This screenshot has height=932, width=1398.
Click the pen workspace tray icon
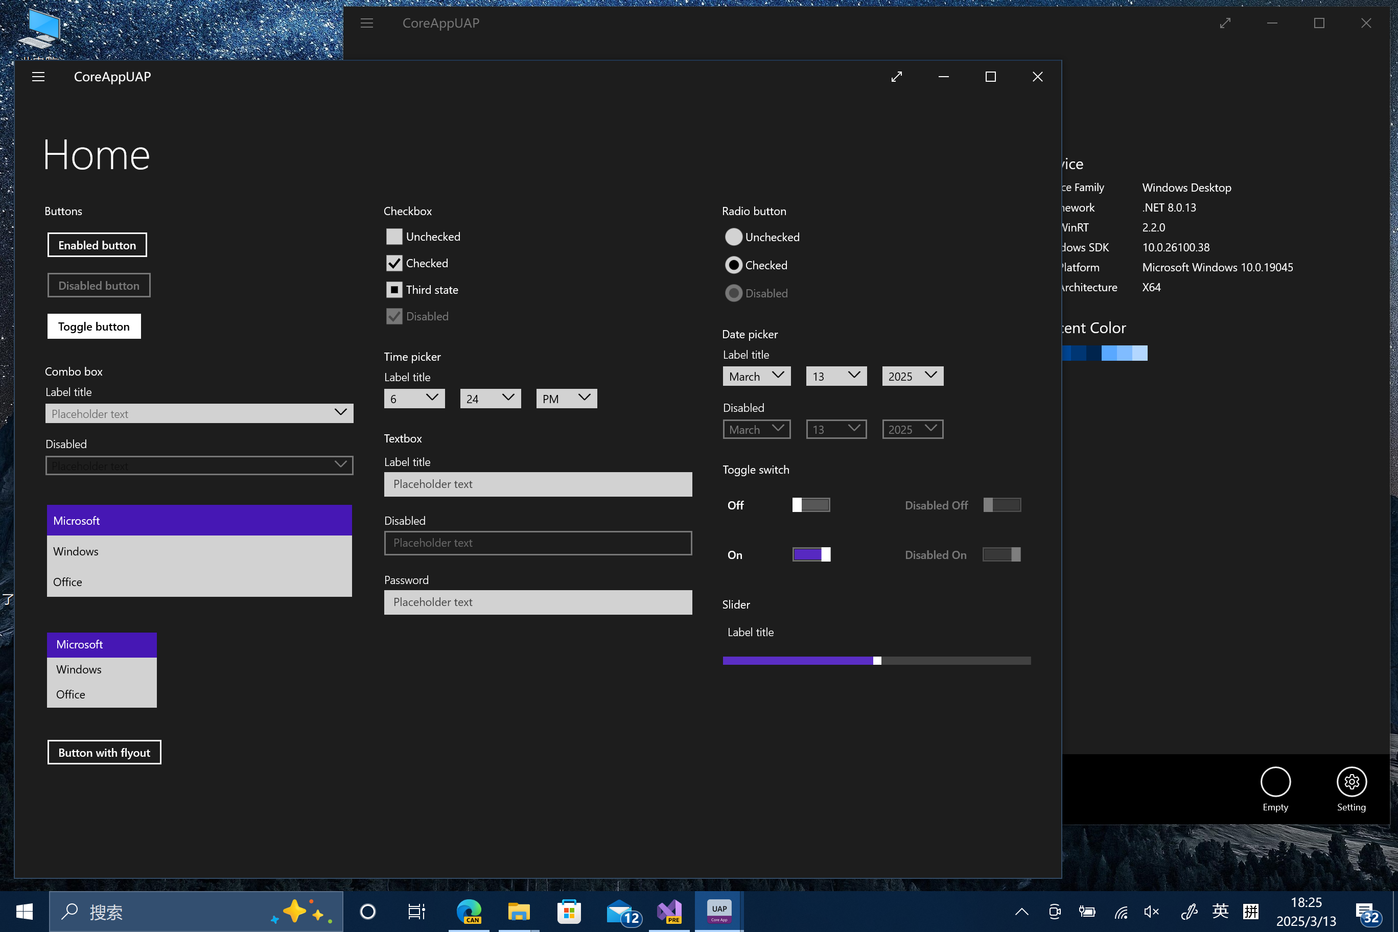click(x=1190, y=911)
